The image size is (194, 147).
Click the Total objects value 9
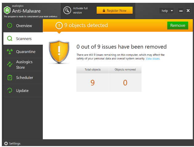click(93, 83)
